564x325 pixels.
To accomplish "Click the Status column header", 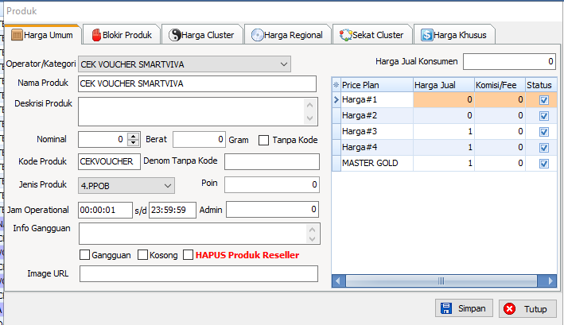I will (541, 85).
